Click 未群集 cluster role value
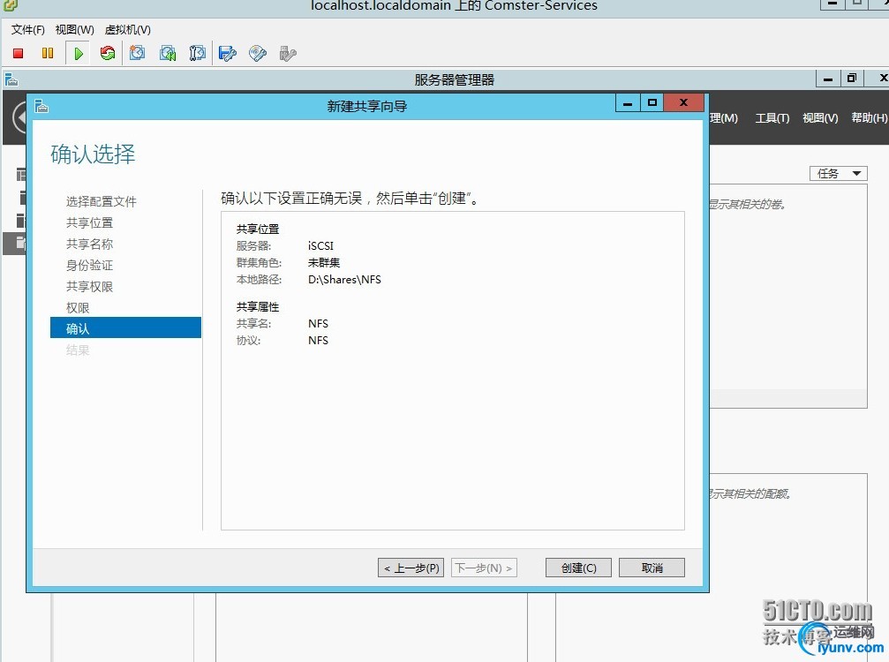 [324, 262]
